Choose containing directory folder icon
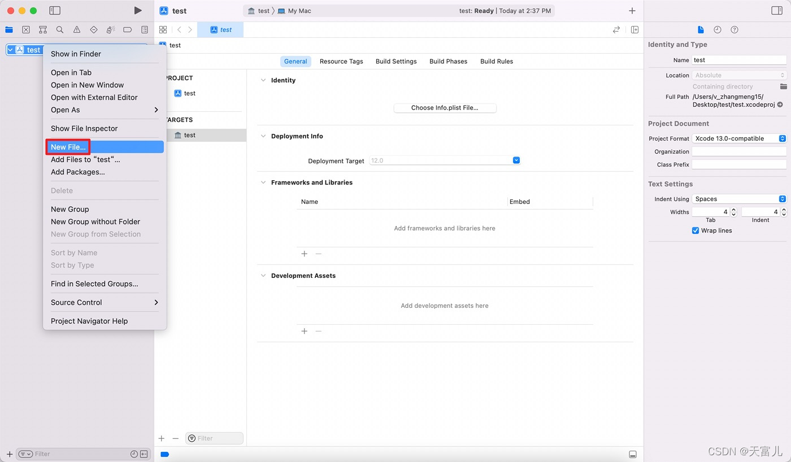The height and width of the screenshot is (462, 791). [x=783, y=86]
